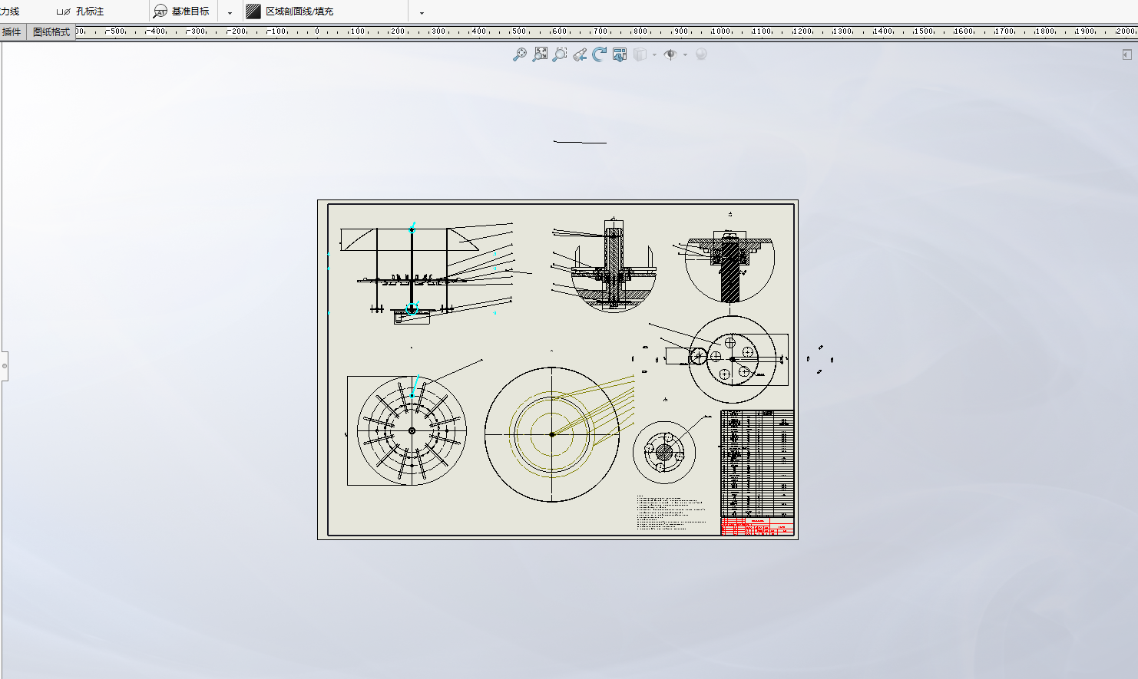Screen dimensions: 1138x679
Task: Click the Hide/Show Items eye icon
Action: (670, 54)
